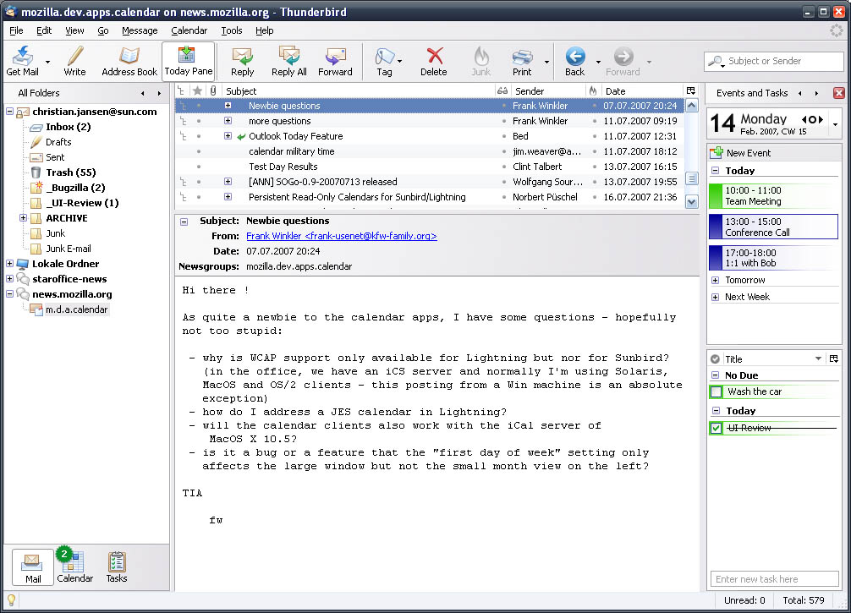This screenshot has width=851, height=613.
Task: Click the Forward message icon with envelope
Action: click(335, 60)
